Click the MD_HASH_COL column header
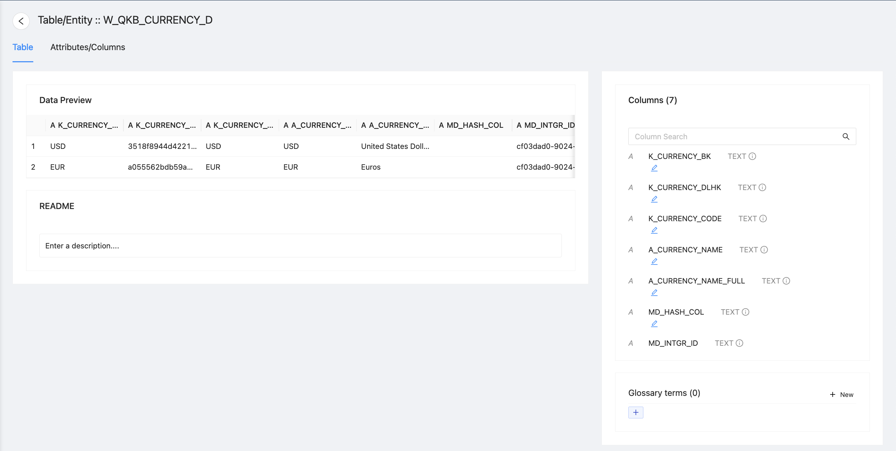The width and height of the screenshot is (896, 451). [472, 125]
